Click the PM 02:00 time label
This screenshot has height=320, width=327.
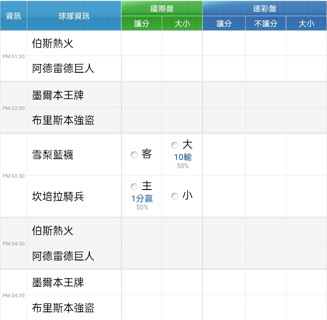[x=14, y=108]
